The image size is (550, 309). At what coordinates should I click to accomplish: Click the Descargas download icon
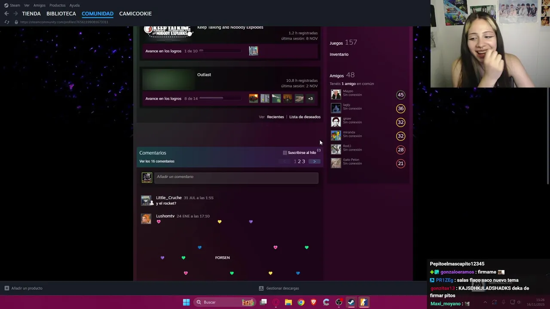(261, 288)
